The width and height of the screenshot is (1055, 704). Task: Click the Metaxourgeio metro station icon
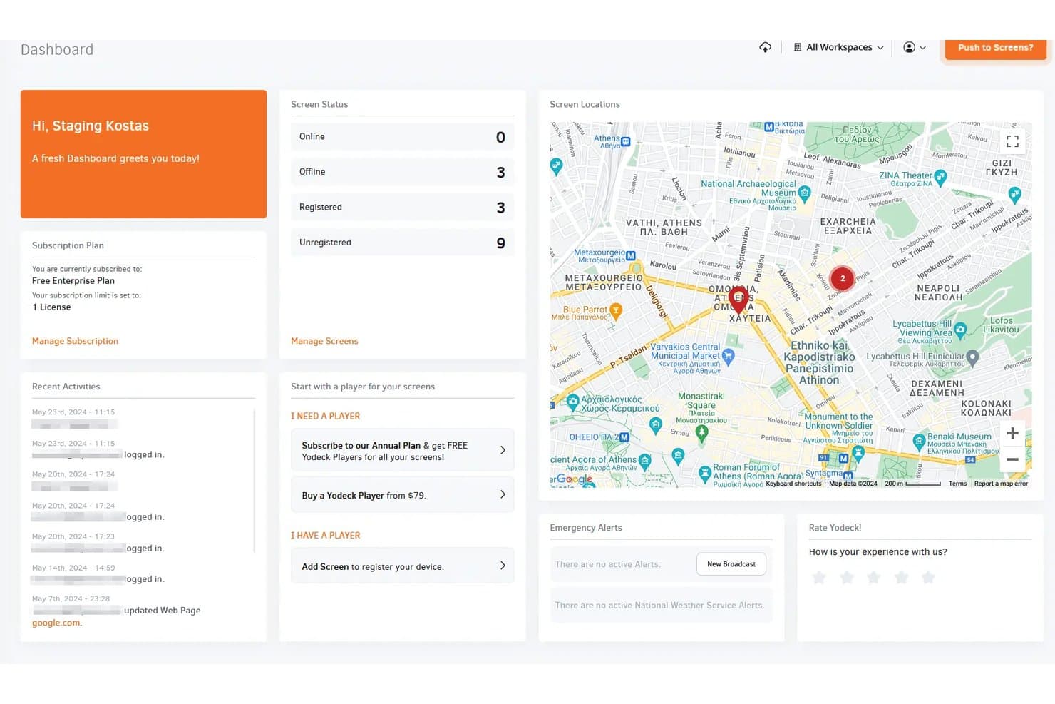630,255
